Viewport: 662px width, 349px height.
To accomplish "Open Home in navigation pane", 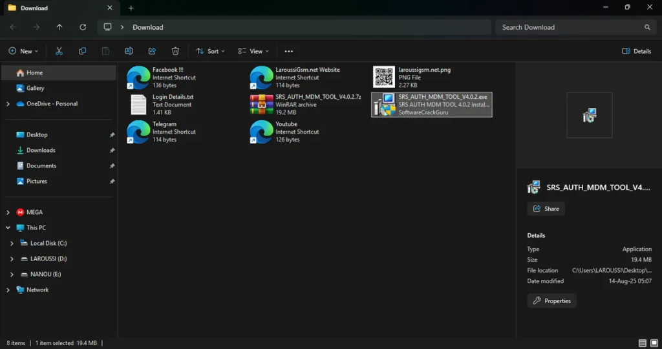I will pyautogui.click(x=59, y=72).
